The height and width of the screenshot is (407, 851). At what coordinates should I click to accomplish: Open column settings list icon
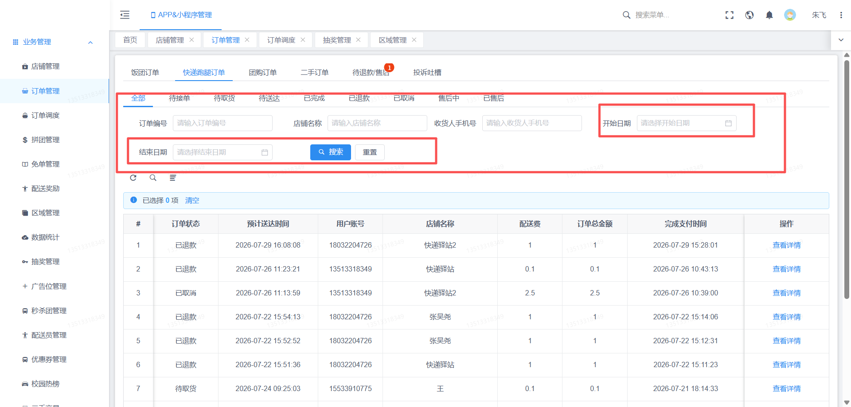[173, 178]
